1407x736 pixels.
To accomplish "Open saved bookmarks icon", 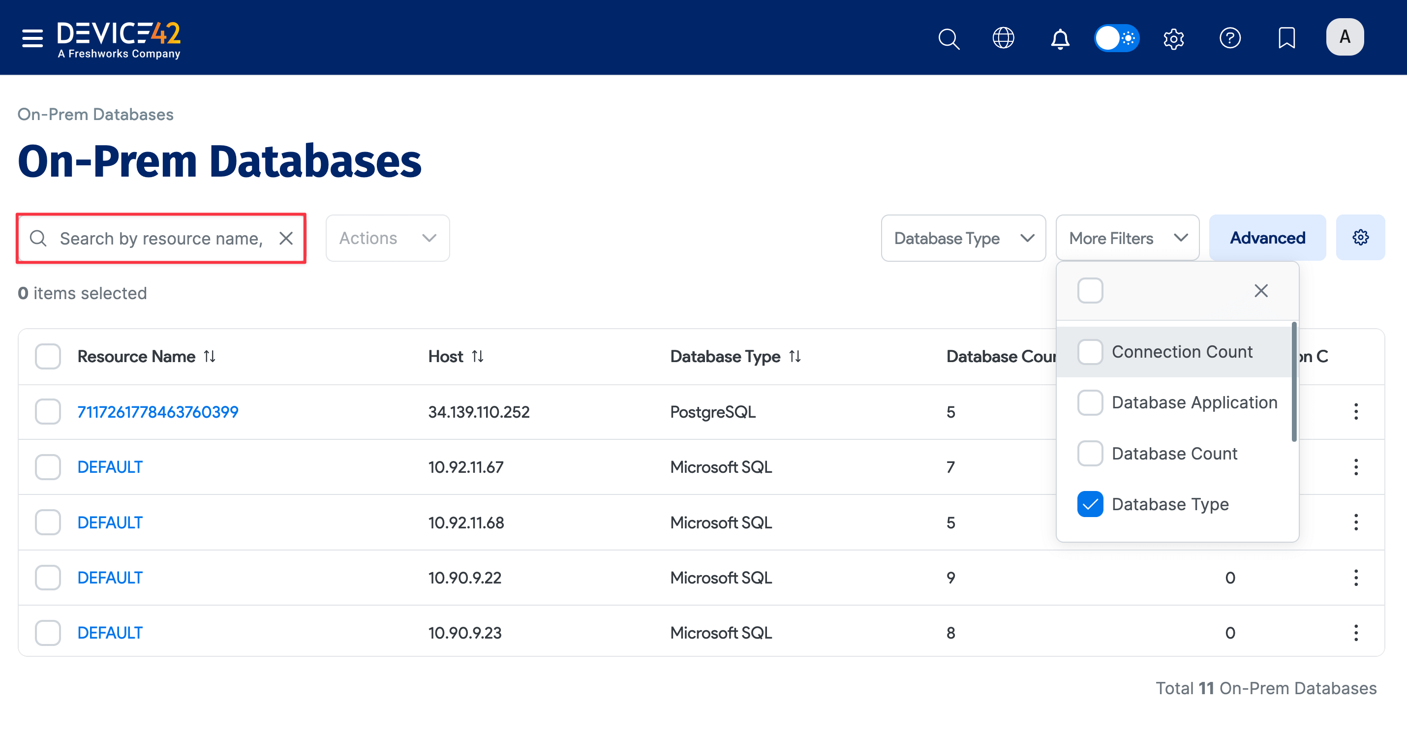I will (x=1287, y=38).
